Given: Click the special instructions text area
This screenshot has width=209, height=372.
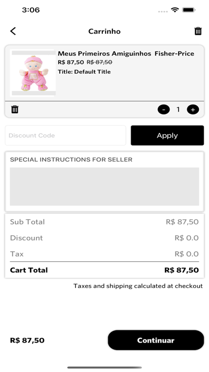Looking at the screenshot, I should [x=104, y=187].
